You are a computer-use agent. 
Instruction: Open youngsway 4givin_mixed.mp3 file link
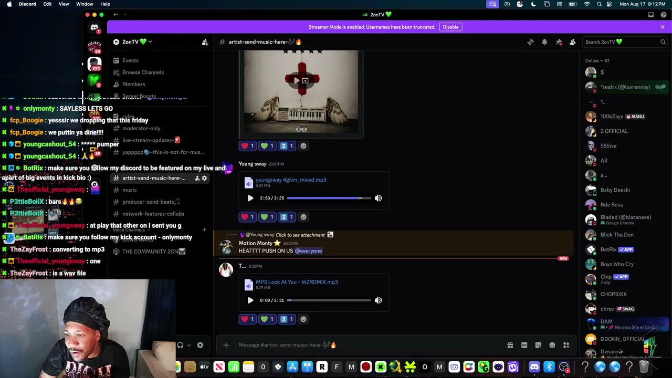tap(291, 180)
